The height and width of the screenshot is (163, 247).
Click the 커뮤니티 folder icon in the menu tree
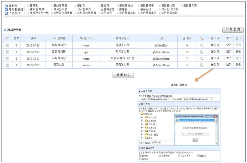146,131
